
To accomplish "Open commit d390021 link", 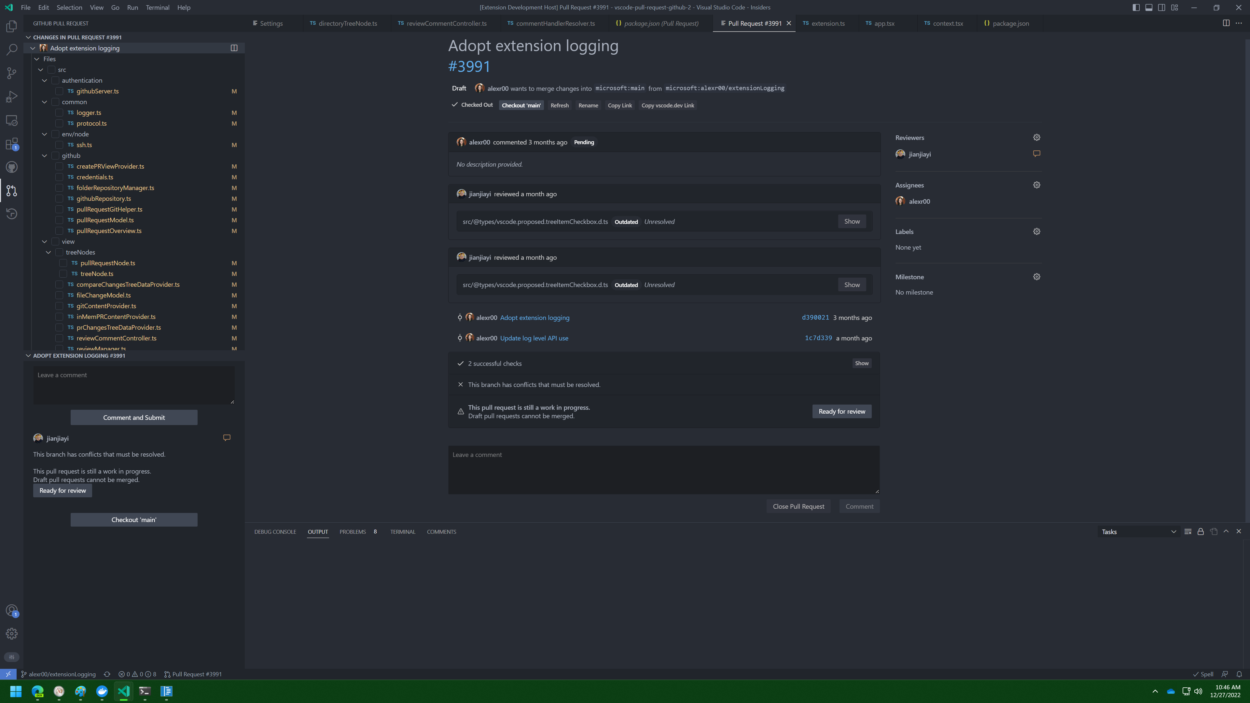I will (x=815, y=317).
